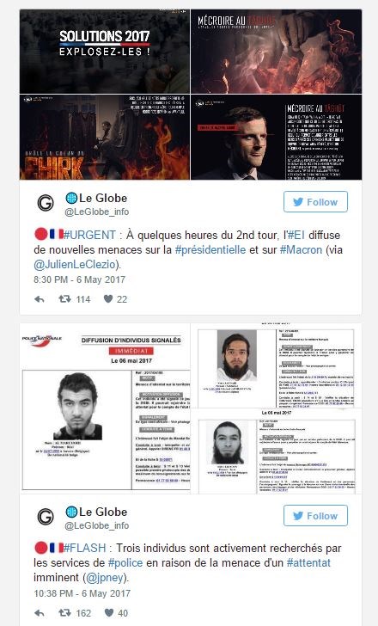Click the Le Globe avatar on second tweet
The height and width of the screenshot is (626, 378).
pos(46,517)
